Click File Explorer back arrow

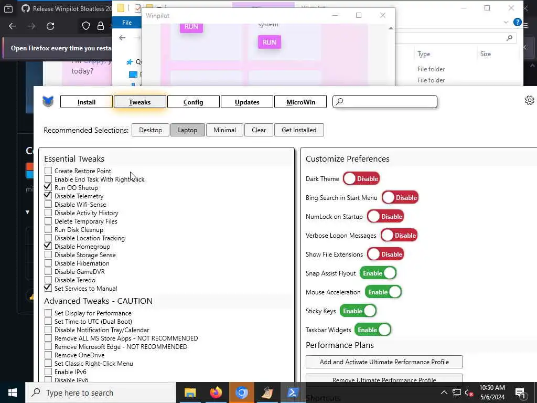coord(122,38)
